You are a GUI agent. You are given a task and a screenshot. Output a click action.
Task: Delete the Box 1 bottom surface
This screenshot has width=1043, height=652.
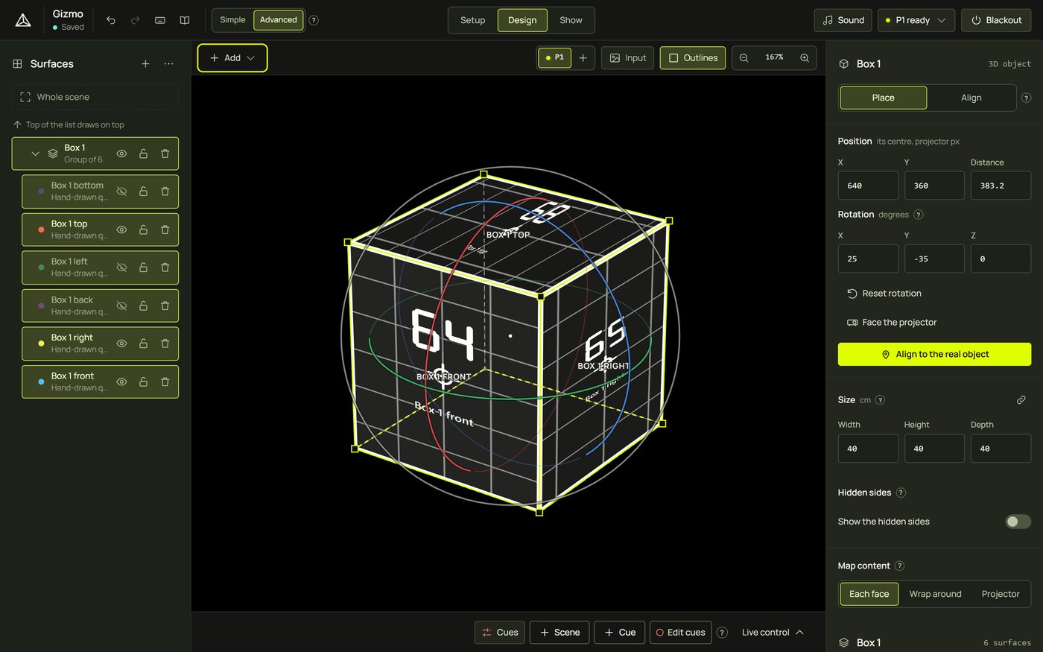coord(165,192)
